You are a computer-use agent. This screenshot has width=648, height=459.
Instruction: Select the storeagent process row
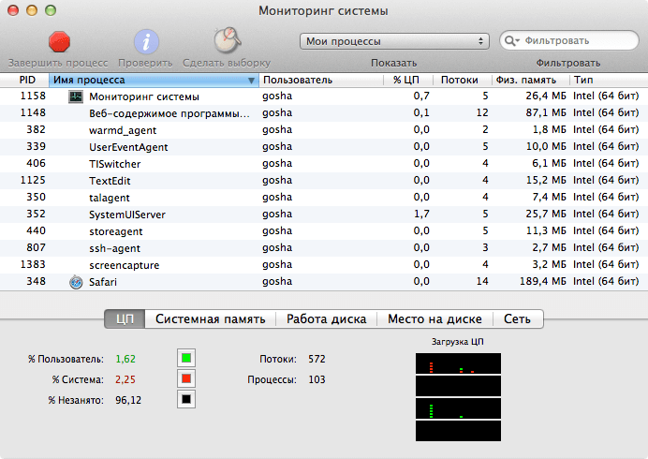pyautogui.click(x=324, y=231)
